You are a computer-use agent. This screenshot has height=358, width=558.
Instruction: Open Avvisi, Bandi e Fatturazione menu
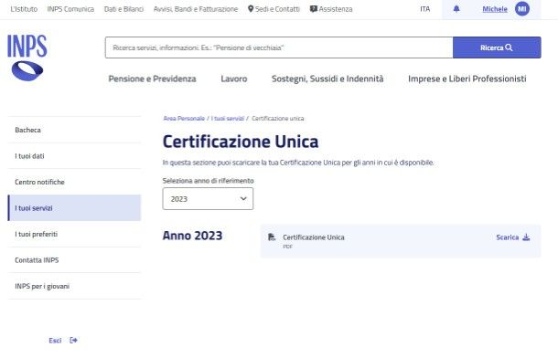click(196, 9)
